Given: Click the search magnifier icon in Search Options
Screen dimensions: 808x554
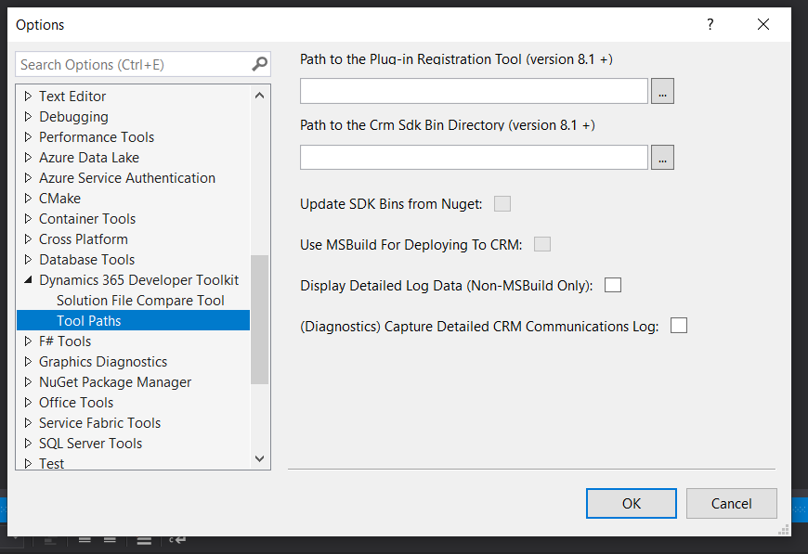Looking at the screenshot, I should click(x=259, y=64).
